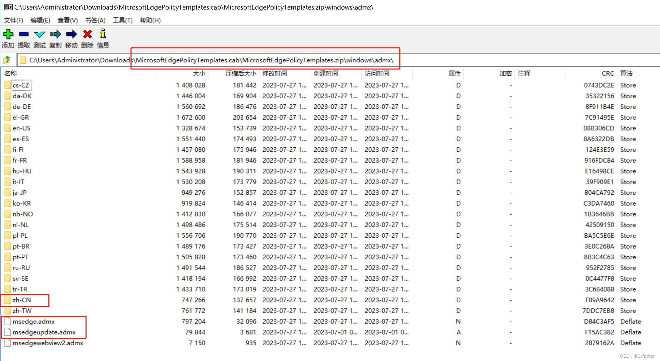
Task: Click the 删除 (Delete) toolbar icon
Action: (x=87, y=34)
